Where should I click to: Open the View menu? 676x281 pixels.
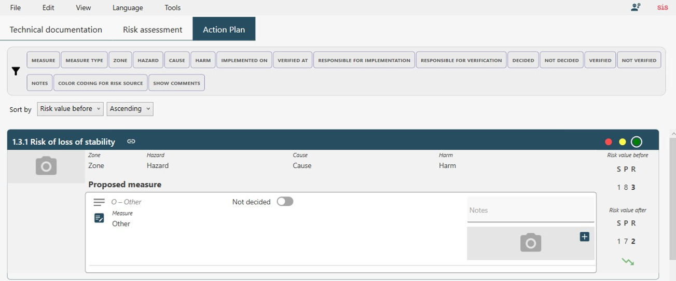tap(83, 8)
